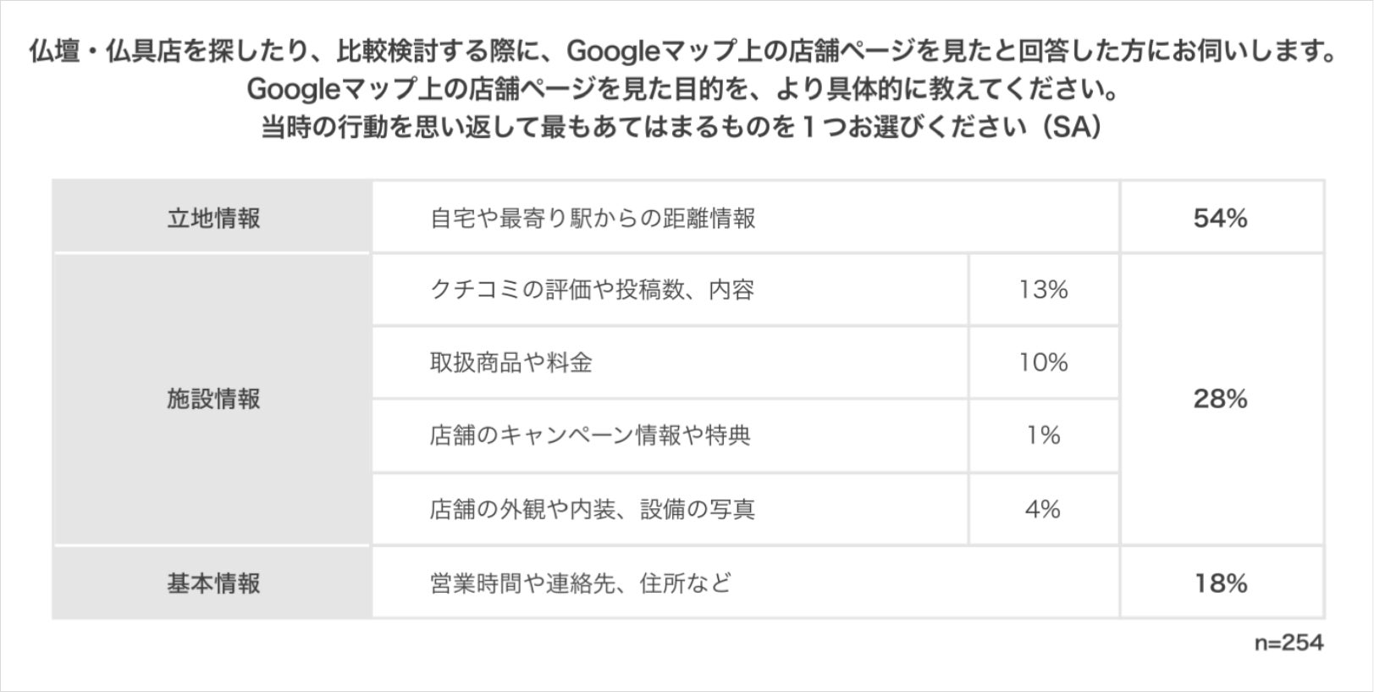Click the 自宅や最寄り駅からの距離情報 row label
The height and width of the screenshot is (692, 1374).
point(593,219)
